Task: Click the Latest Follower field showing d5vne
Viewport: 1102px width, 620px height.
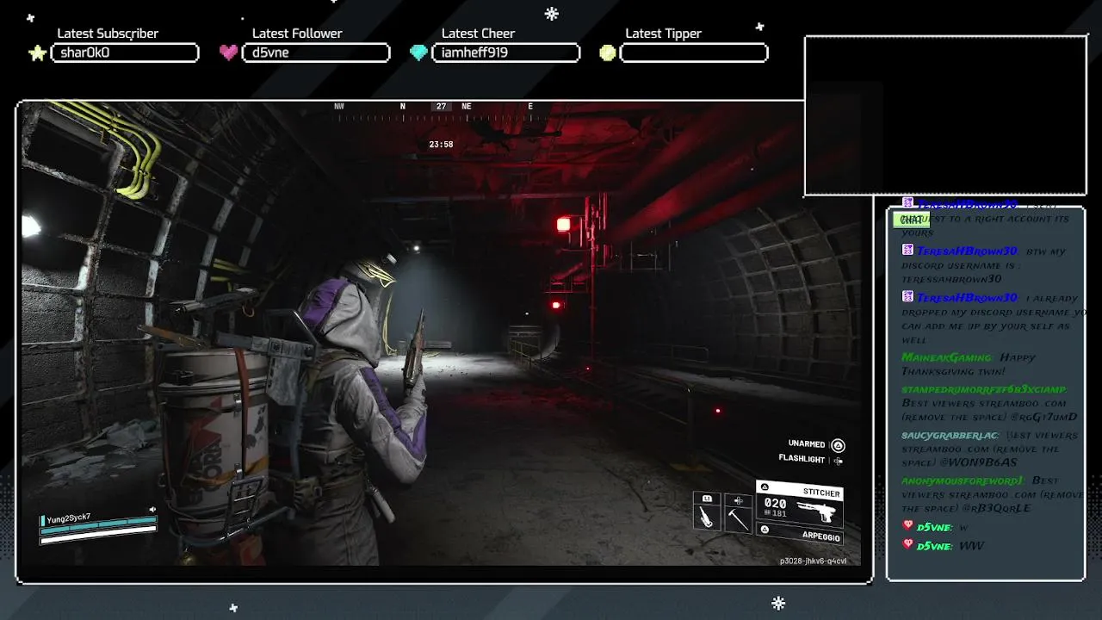Action: (x=316, y=53)
